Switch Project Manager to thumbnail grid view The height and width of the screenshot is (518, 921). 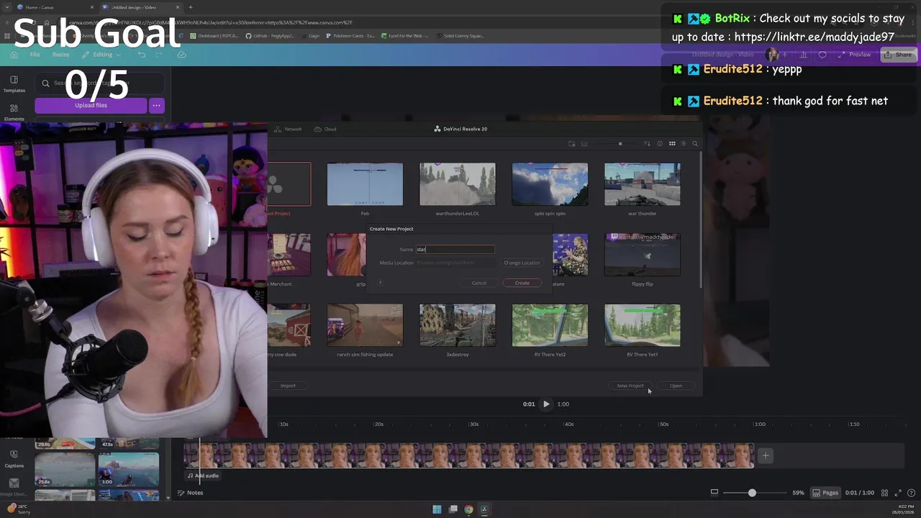[672, 144]
